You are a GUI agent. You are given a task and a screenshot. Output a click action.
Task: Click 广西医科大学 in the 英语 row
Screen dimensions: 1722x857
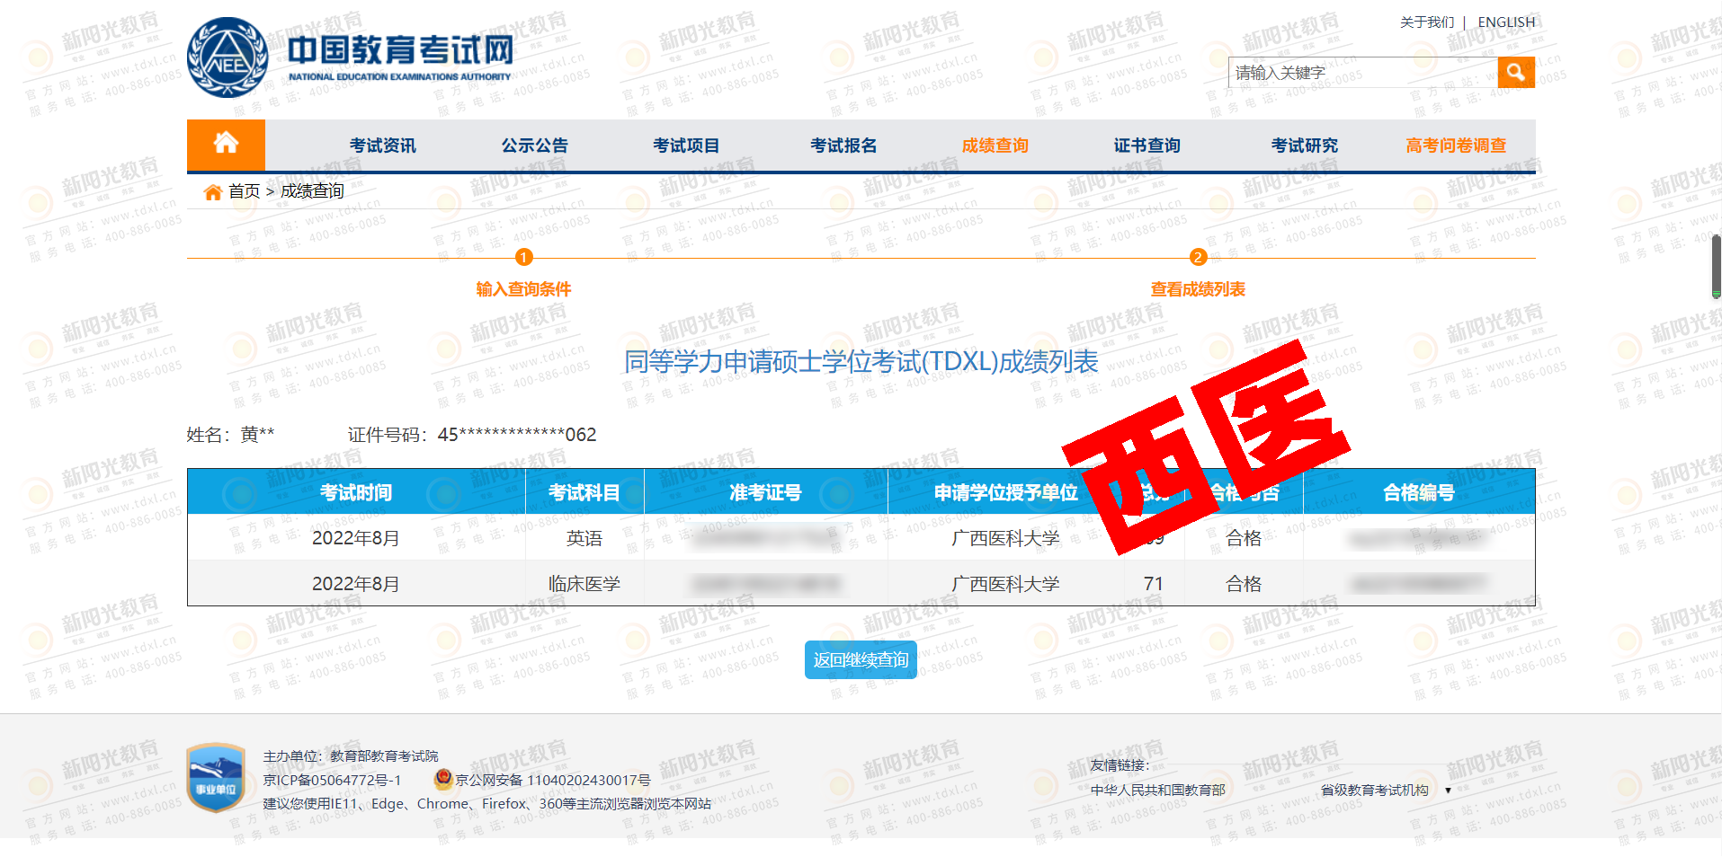1005,538
